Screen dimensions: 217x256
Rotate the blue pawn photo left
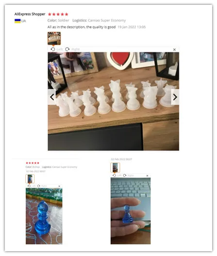coord(117,175)
